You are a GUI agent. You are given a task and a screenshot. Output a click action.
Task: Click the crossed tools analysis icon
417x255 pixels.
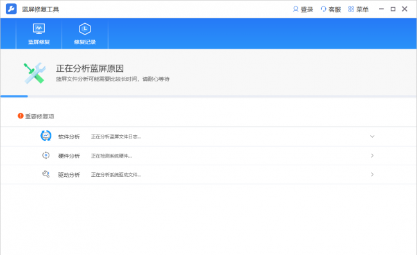(x=35, y=73)
